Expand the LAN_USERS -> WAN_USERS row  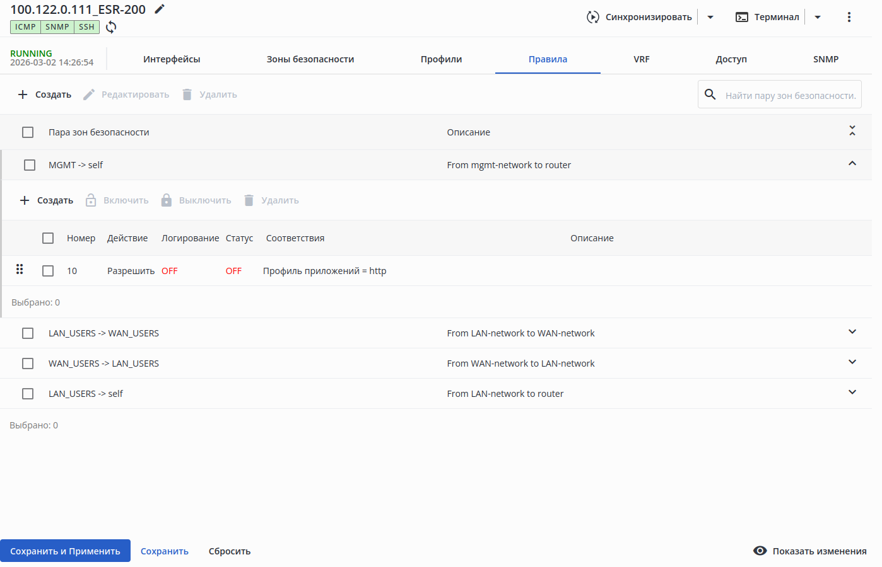[x=852, y=332]
